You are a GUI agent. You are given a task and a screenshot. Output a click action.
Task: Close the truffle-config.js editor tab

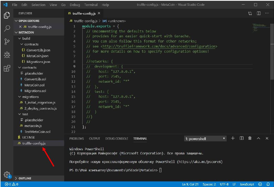point(99,13)
